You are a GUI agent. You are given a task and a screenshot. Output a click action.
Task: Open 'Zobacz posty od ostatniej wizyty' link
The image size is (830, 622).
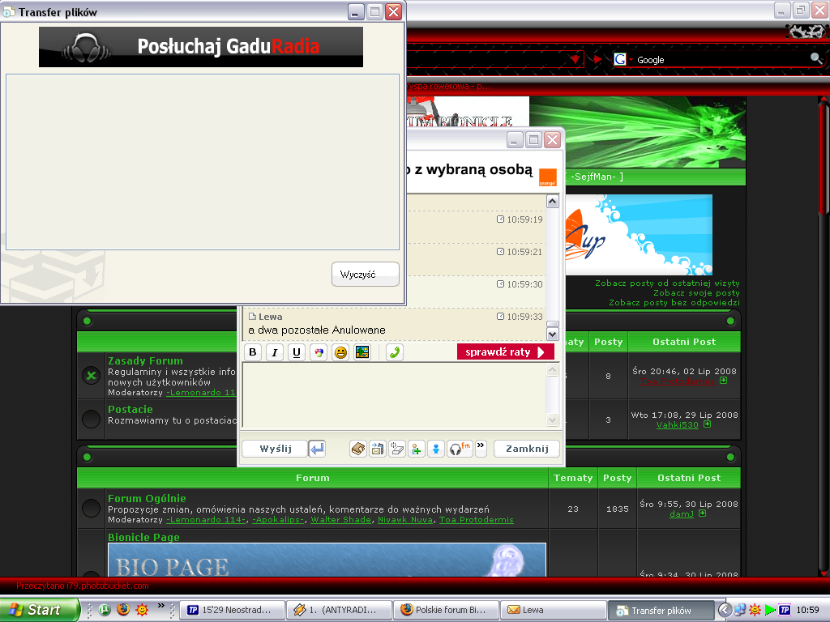pos(667,283)
